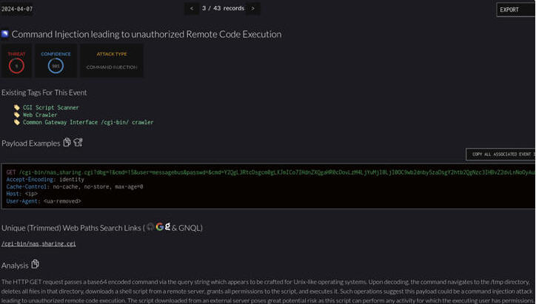Click the tag icon next to Web Crawler
536x304 pixels.
click(17, 115)
